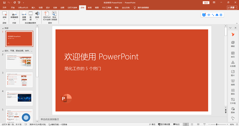Collapse the ribbon with the chevron arrow
This screenshot has width=239, height=126.
(x=237, y=23)
